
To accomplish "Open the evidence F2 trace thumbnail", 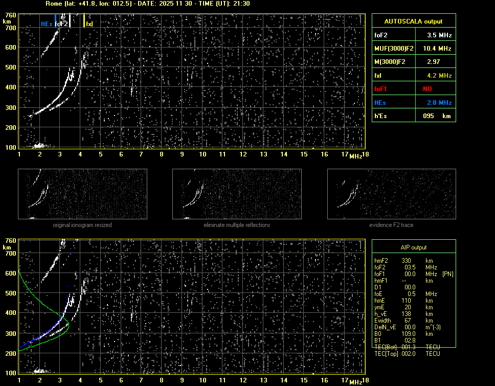I will (x=391, y=194).
